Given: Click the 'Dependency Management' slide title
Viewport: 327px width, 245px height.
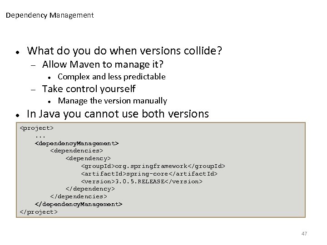Looking at the screenshot, I should click(50, 15).
